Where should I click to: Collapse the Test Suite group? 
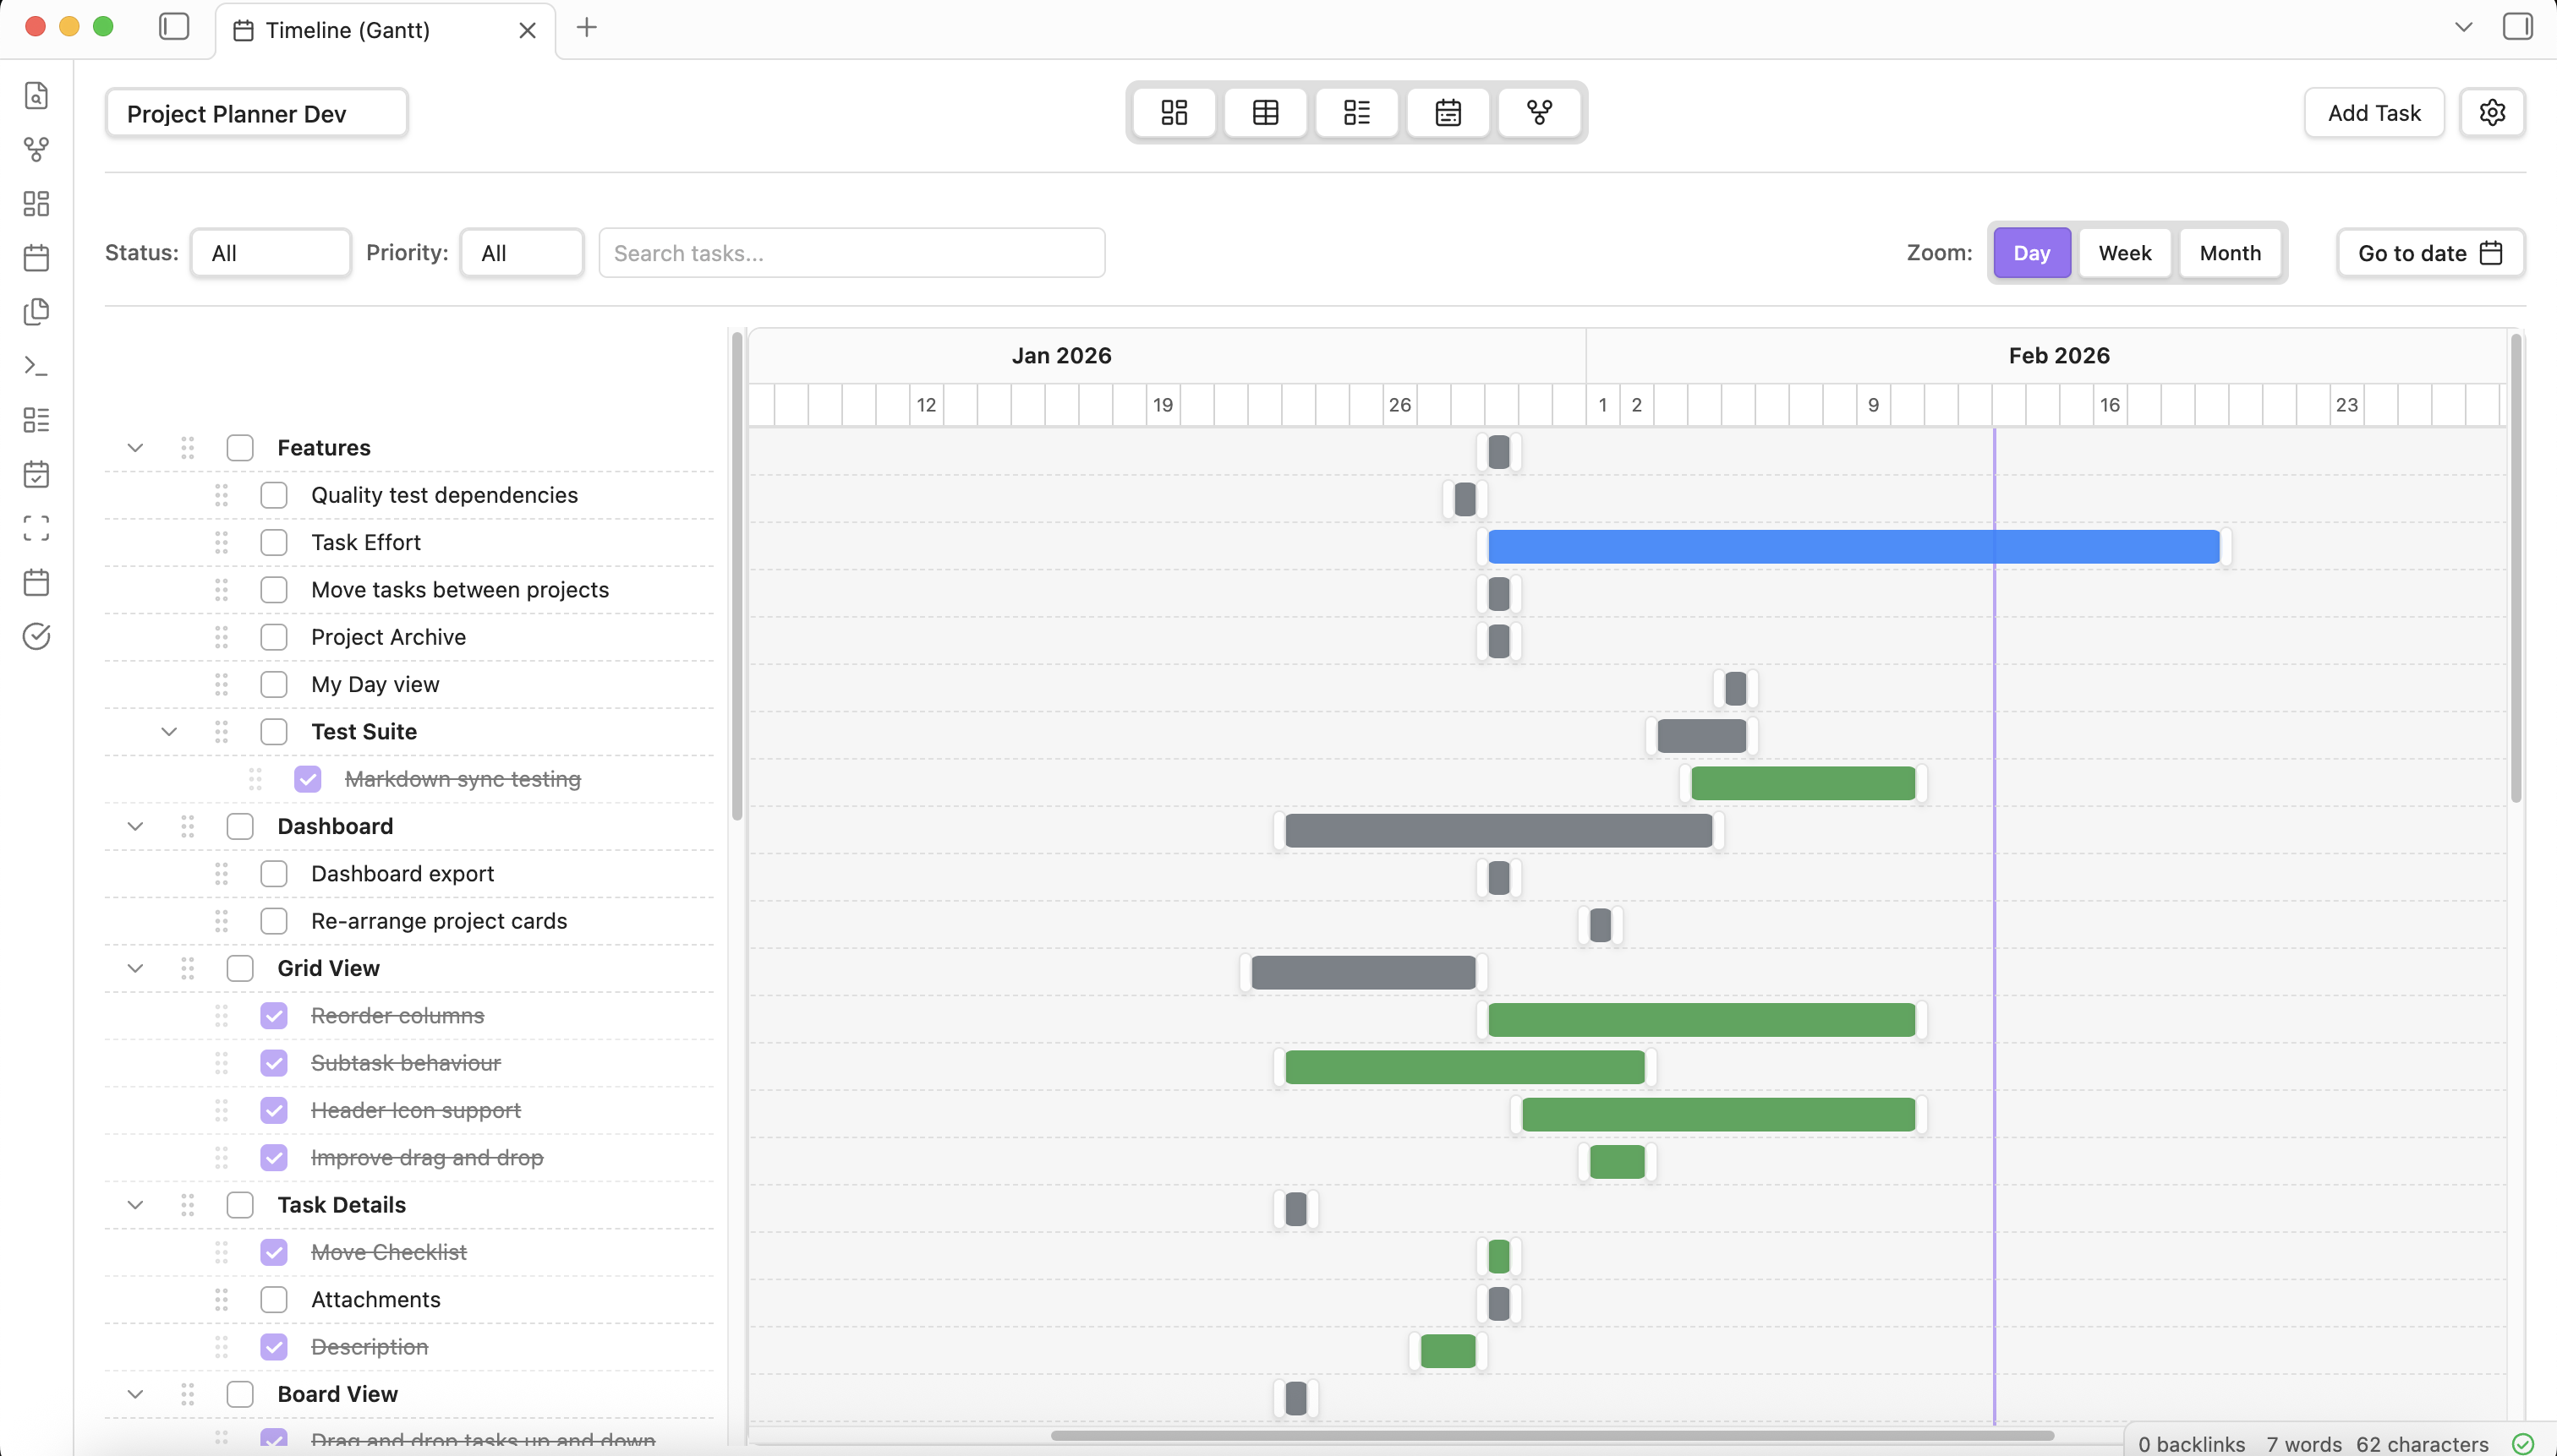coord(169,731)
